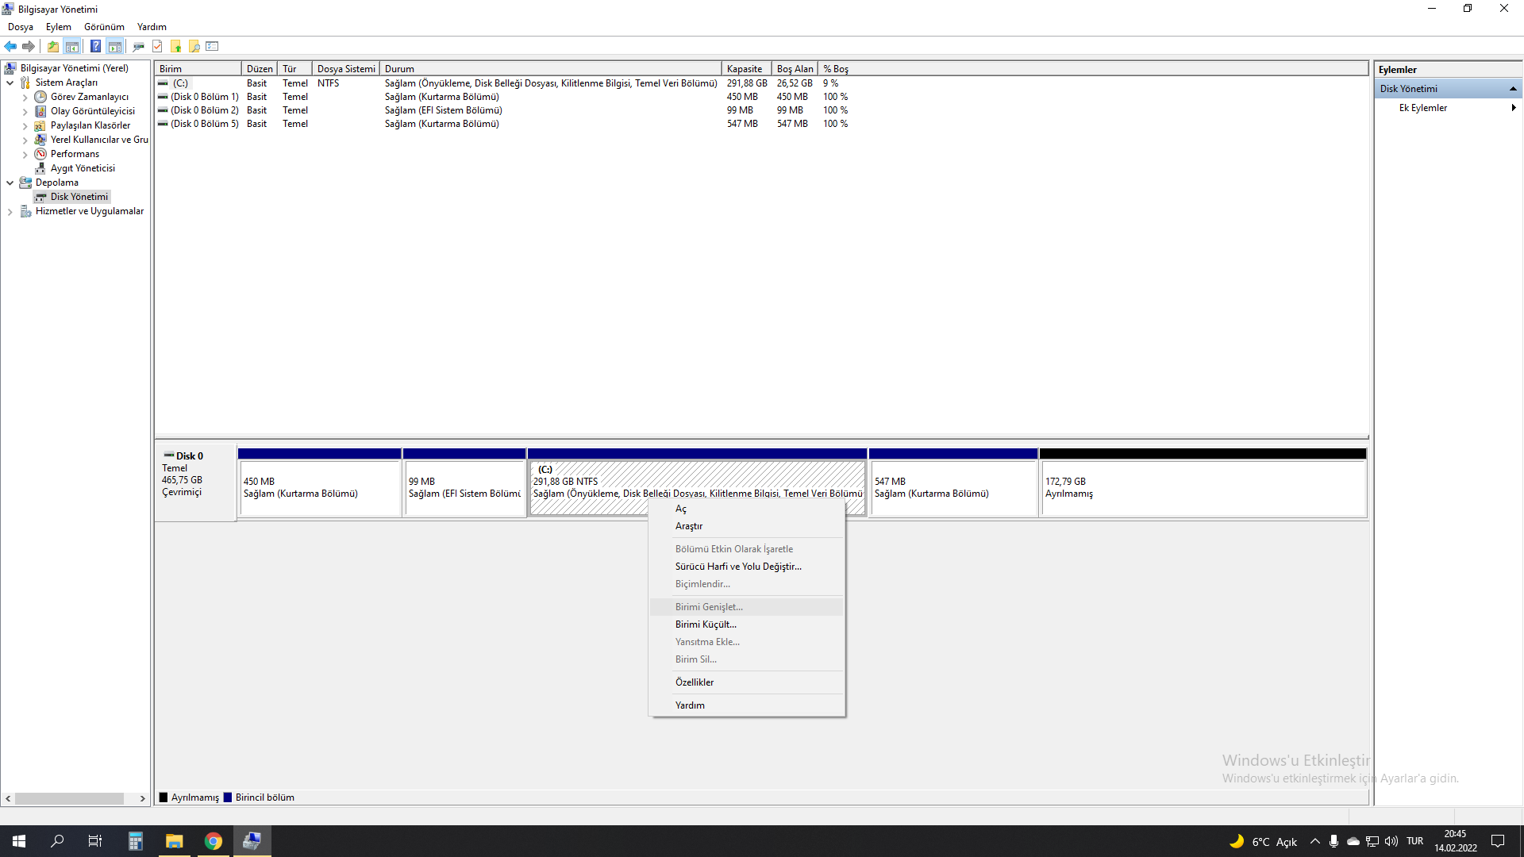The image size is (1524, 857).
Task: Click the Up one level folder icon
Action: coord(52,46)
